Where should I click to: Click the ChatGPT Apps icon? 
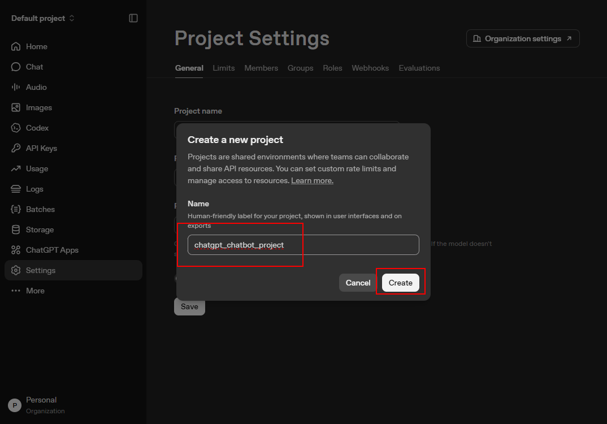coord(16,250)
